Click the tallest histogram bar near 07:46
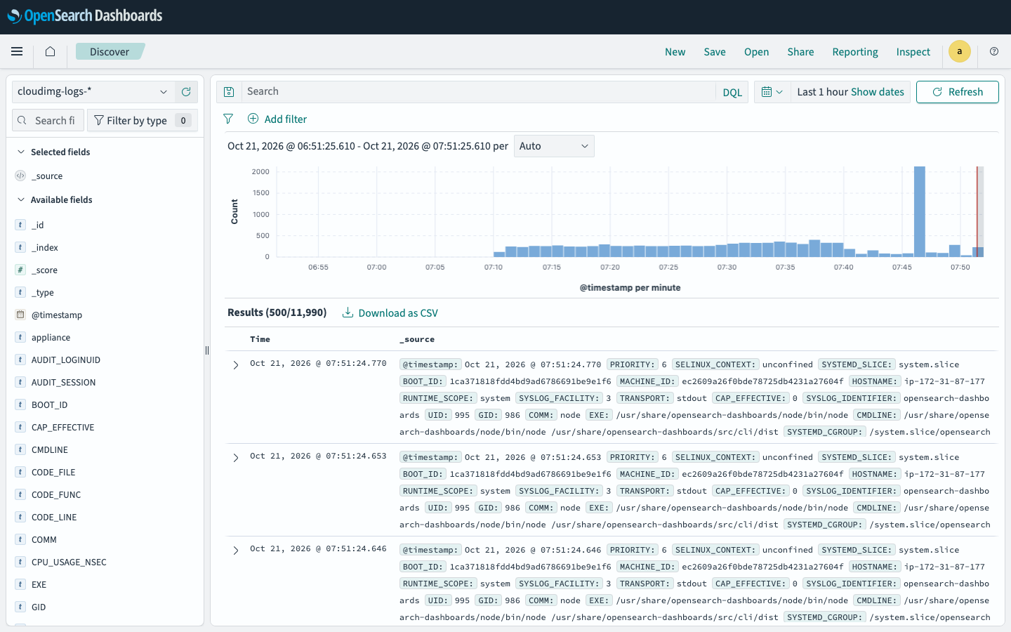 [920, 211]
